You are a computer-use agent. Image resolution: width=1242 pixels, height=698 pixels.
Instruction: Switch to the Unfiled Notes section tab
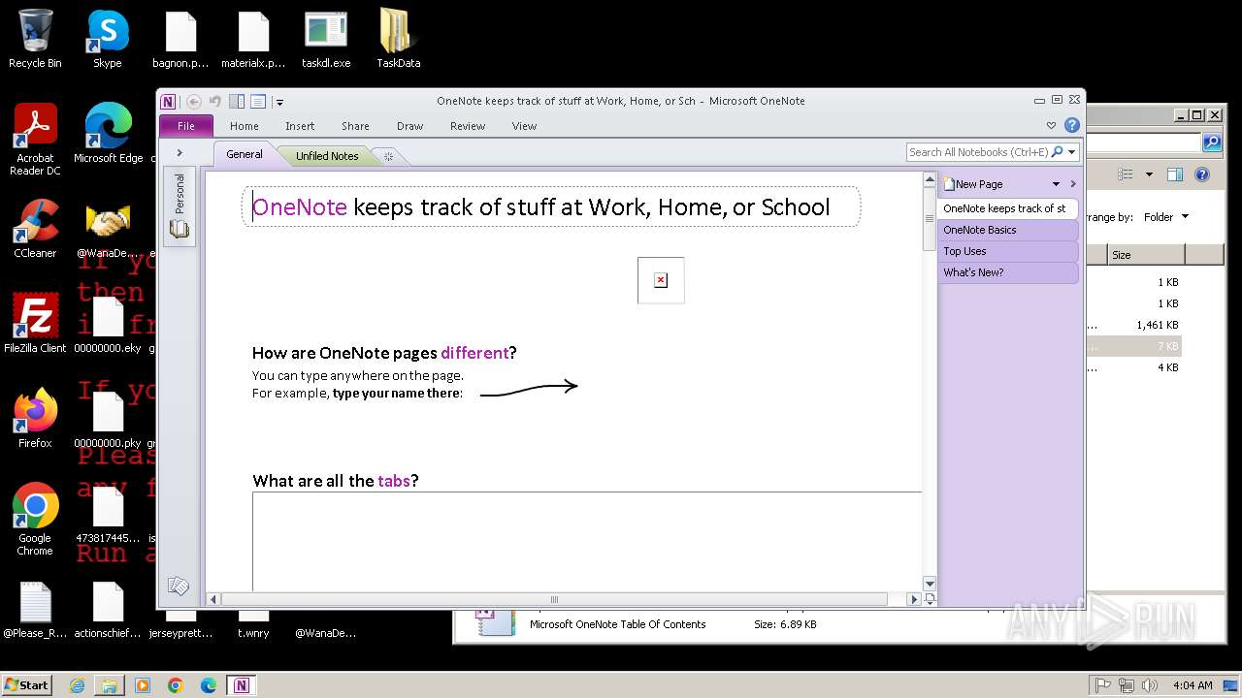tap(327, 155)
